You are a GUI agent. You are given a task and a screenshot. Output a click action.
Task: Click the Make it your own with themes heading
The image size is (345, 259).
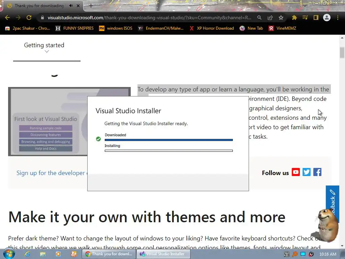tap(147, 217)
